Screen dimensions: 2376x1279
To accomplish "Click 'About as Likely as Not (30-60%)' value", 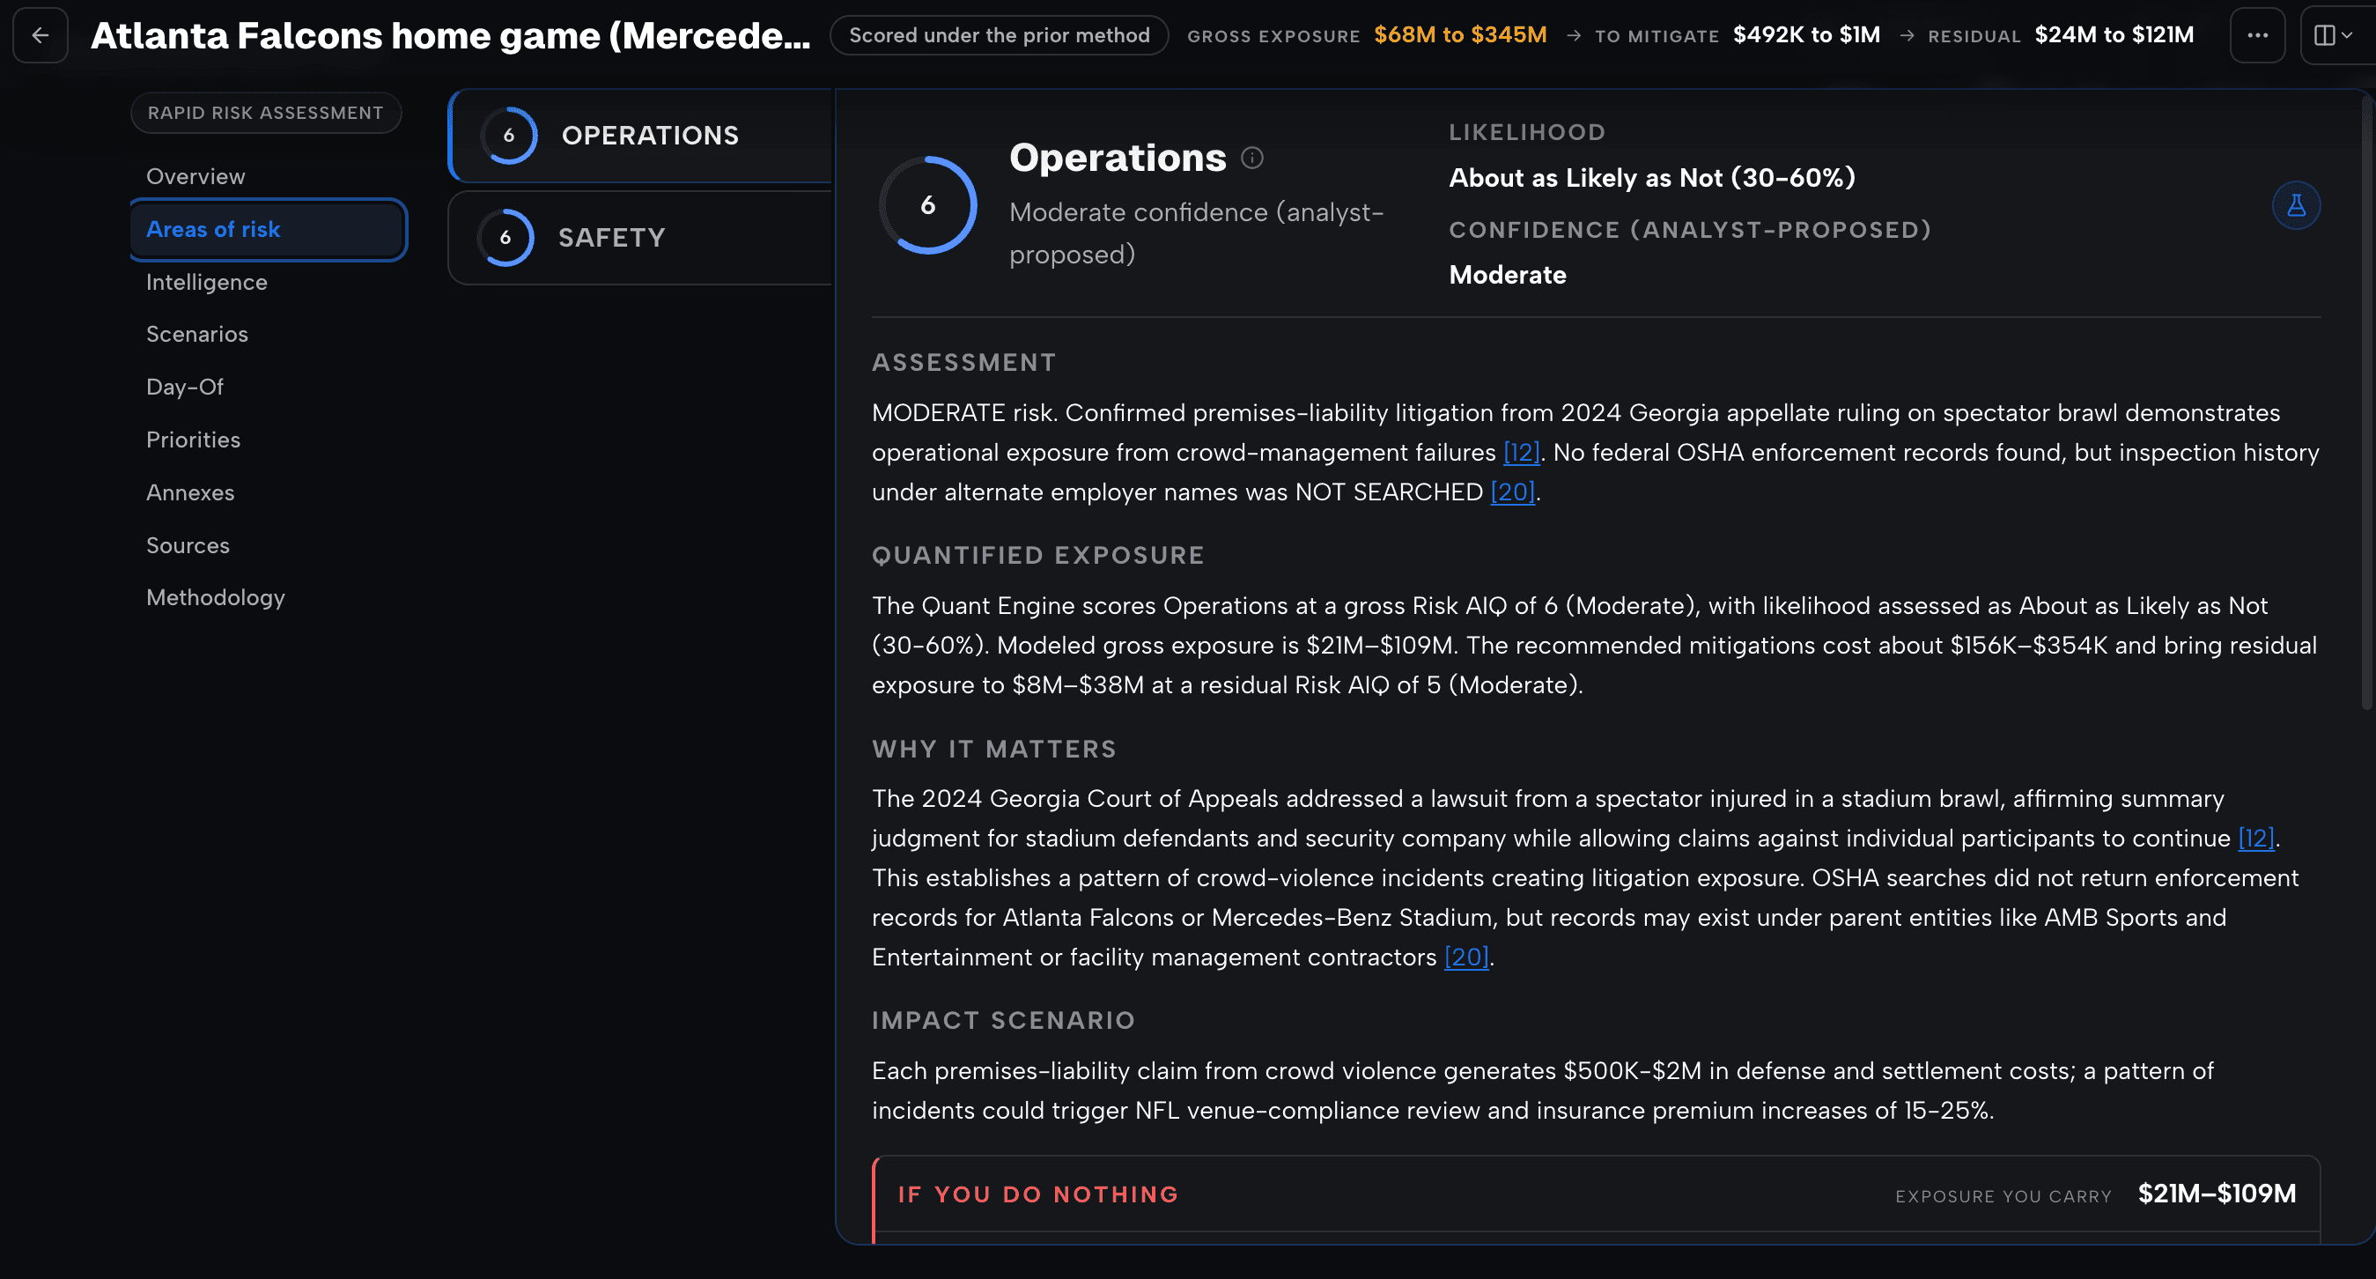I will [x=1652, y=177].
